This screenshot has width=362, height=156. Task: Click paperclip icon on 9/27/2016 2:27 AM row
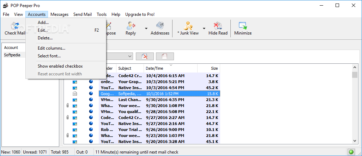point(67,118)
